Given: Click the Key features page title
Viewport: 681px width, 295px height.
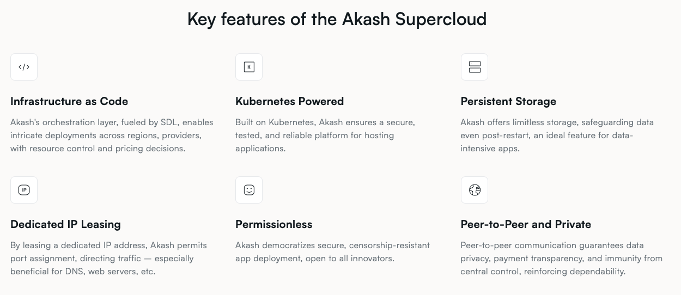Looking at the screenshot, I should 337,19.
